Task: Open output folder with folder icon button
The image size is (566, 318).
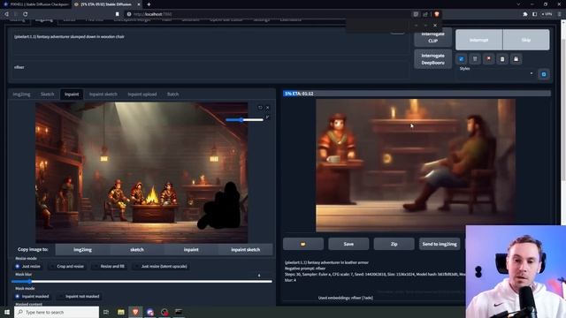Action: tap(303, 244)
